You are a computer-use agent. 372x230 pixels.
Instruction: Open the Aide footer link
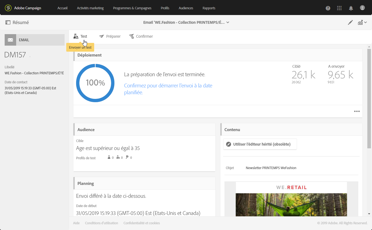pos(76,223)
